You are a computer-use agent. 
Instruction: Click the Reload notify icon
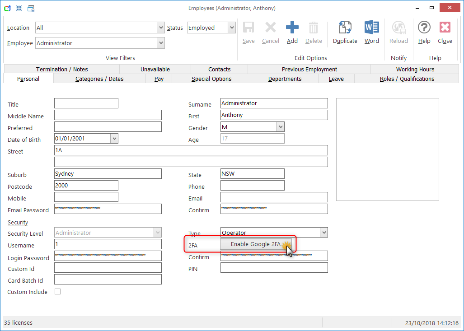click(398, 28)
